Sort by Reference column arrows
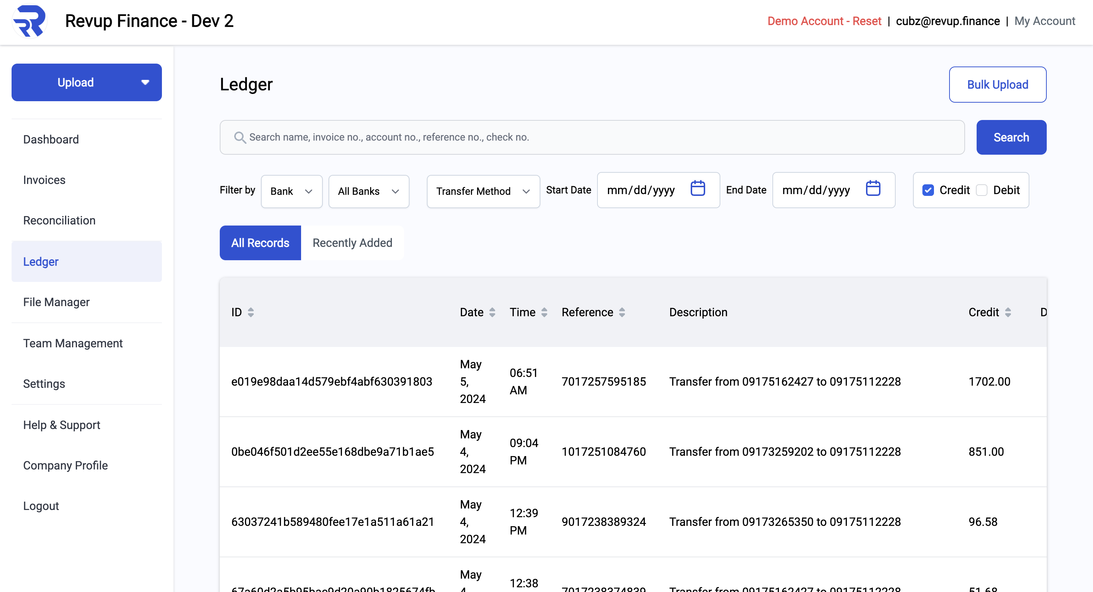 click(622, 312)
